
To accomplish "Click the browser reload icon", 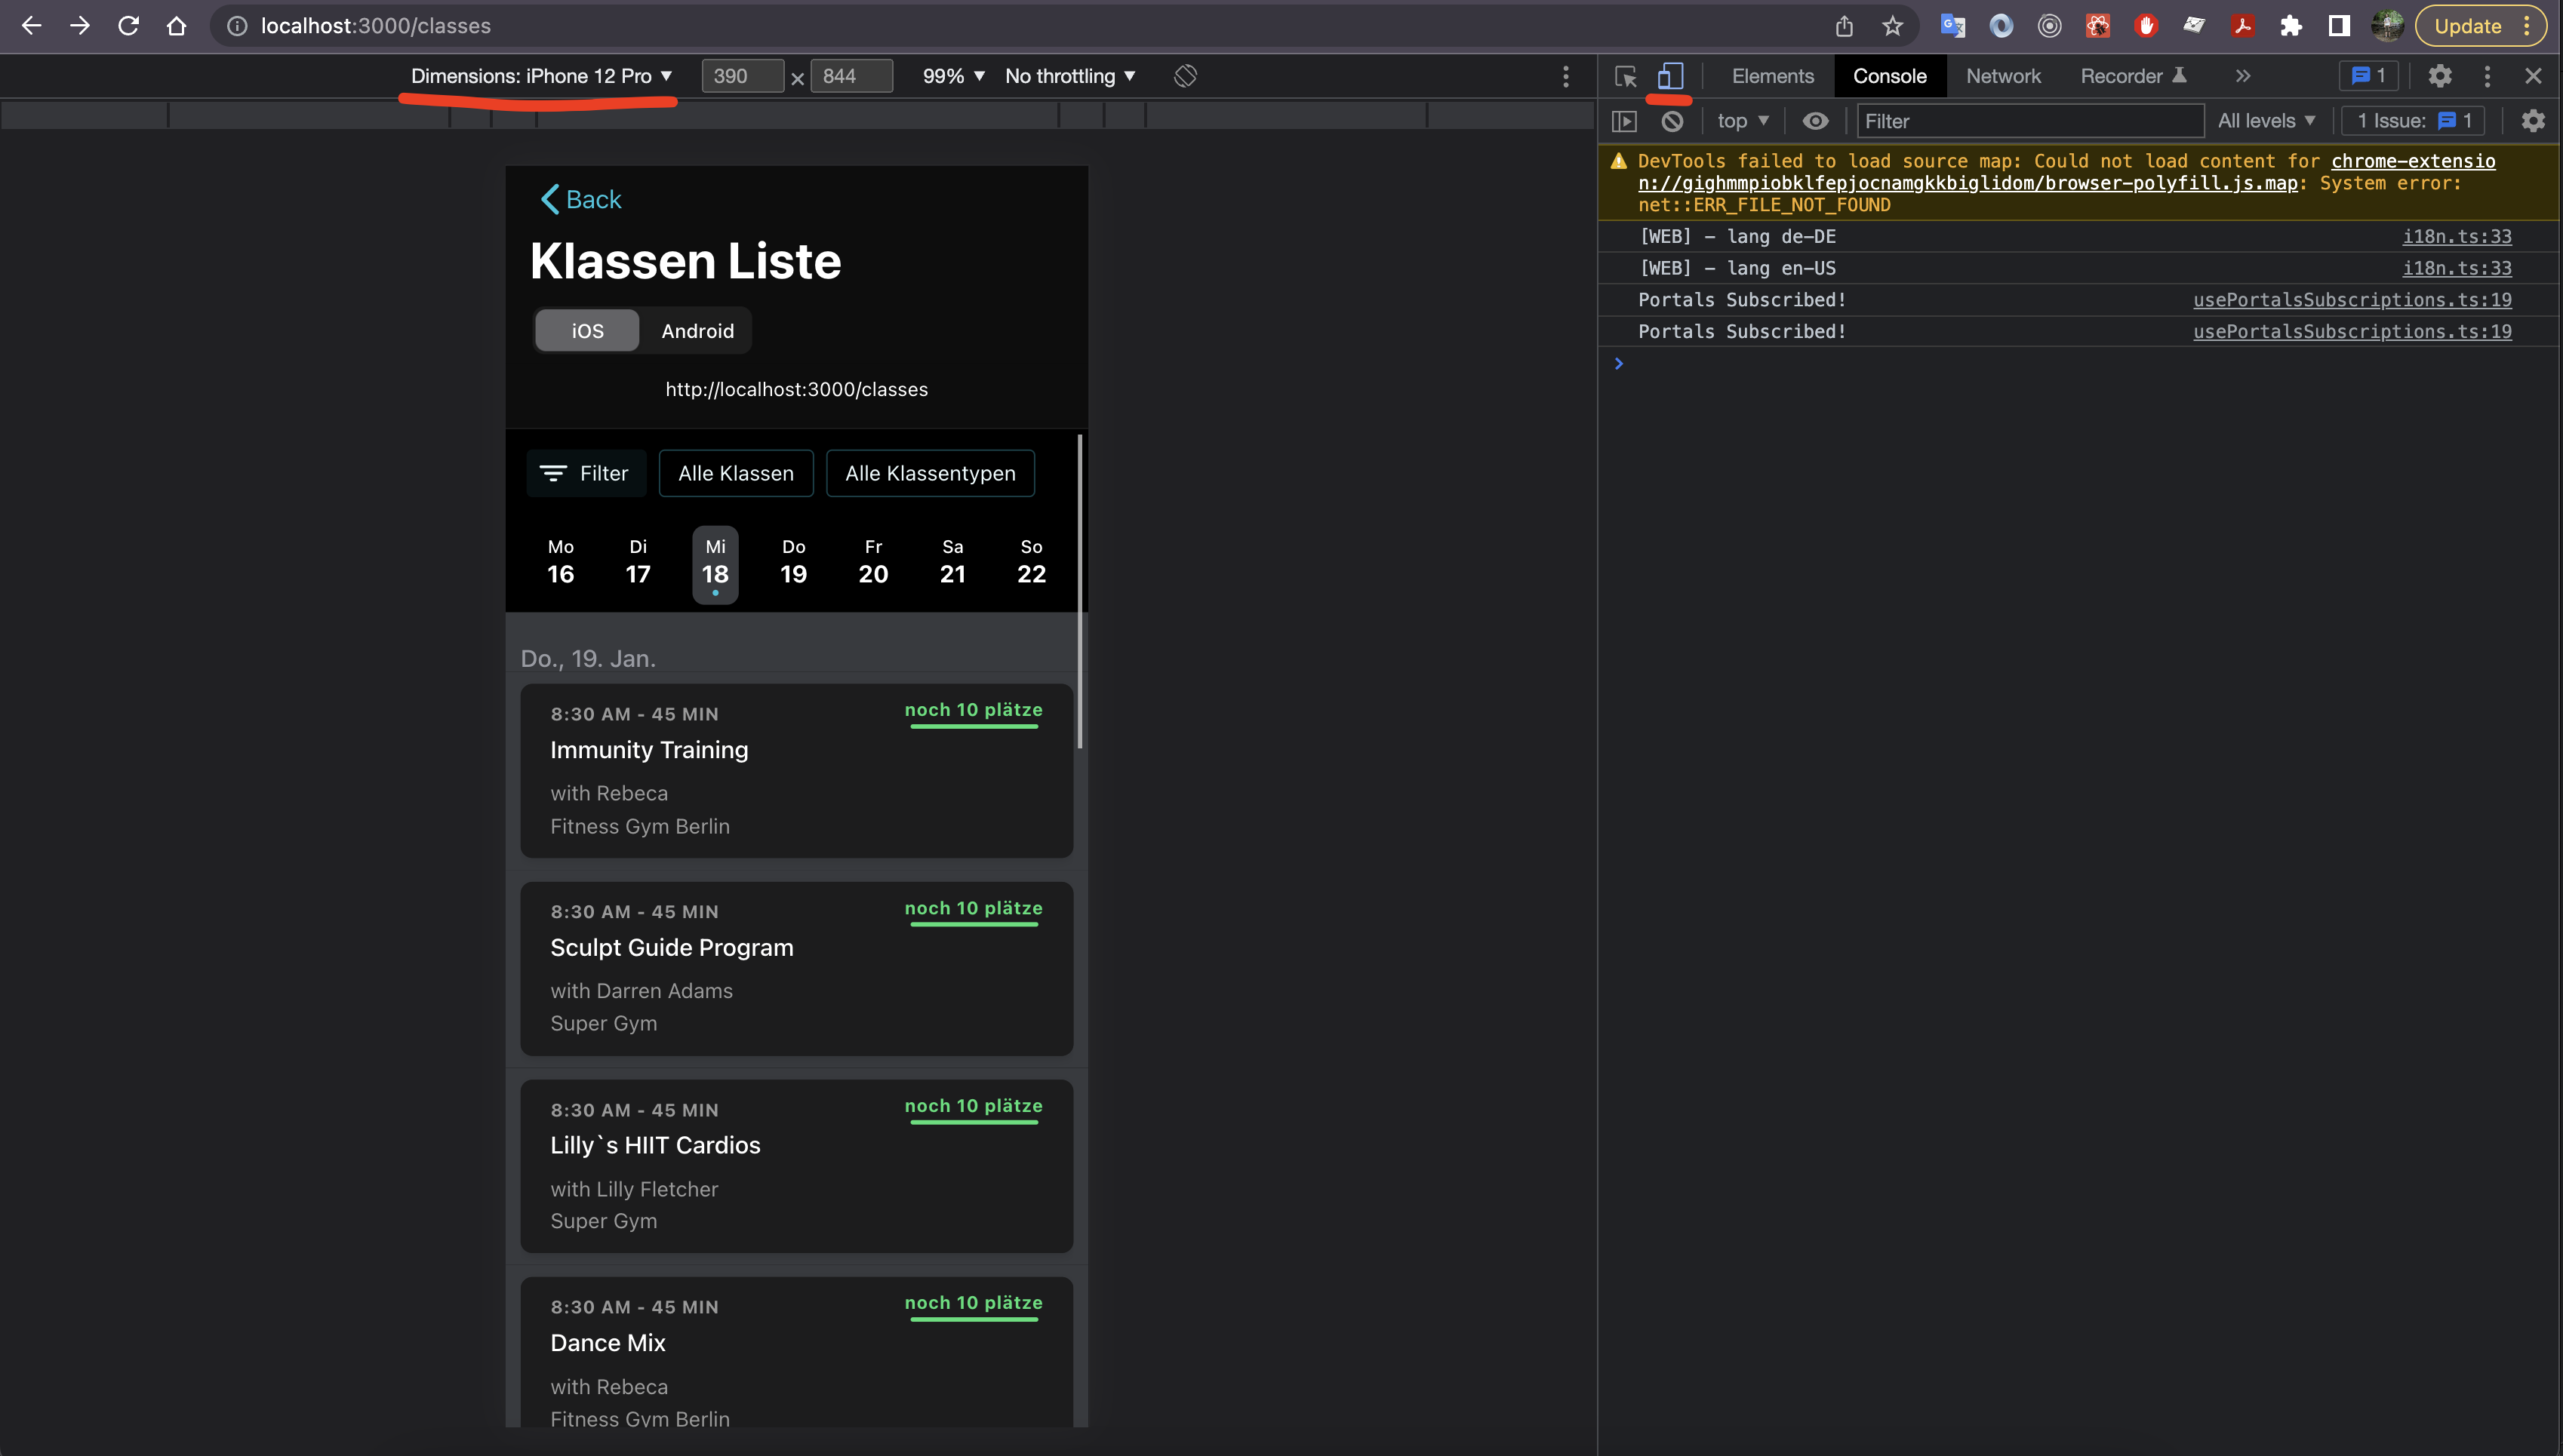I will click(x=128, y=26).
